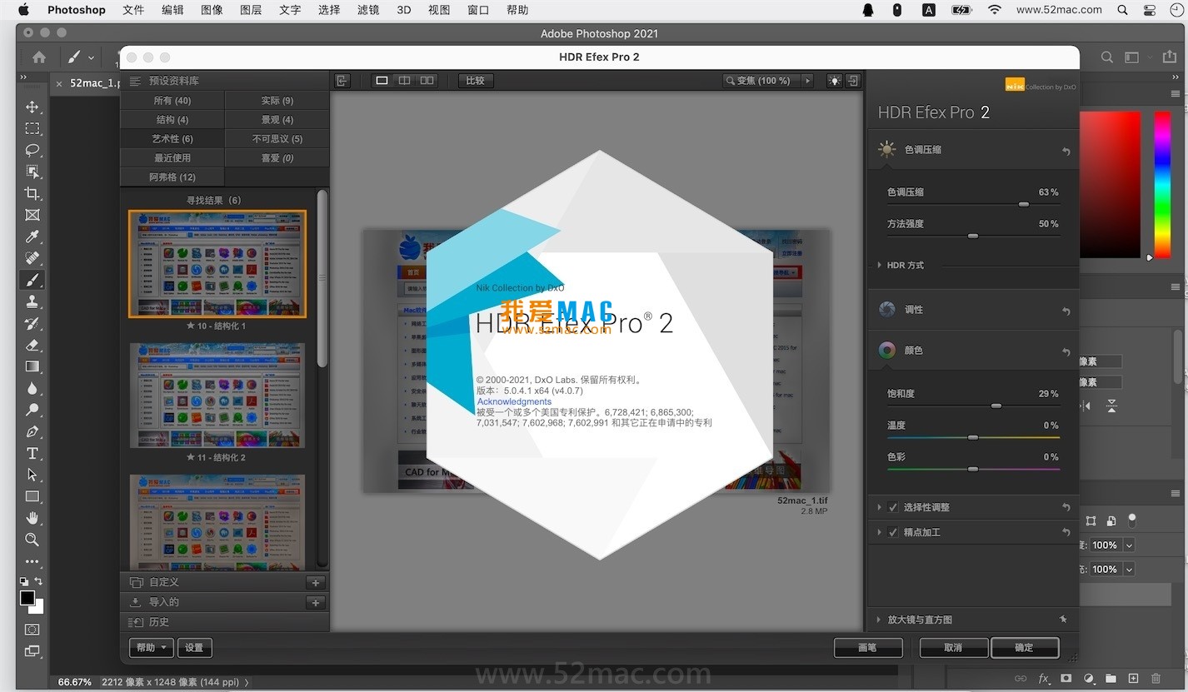1188x692 pixels.
Task: Select the 阿弗格 (12) preset category
Action: click(x=172, y=177)
